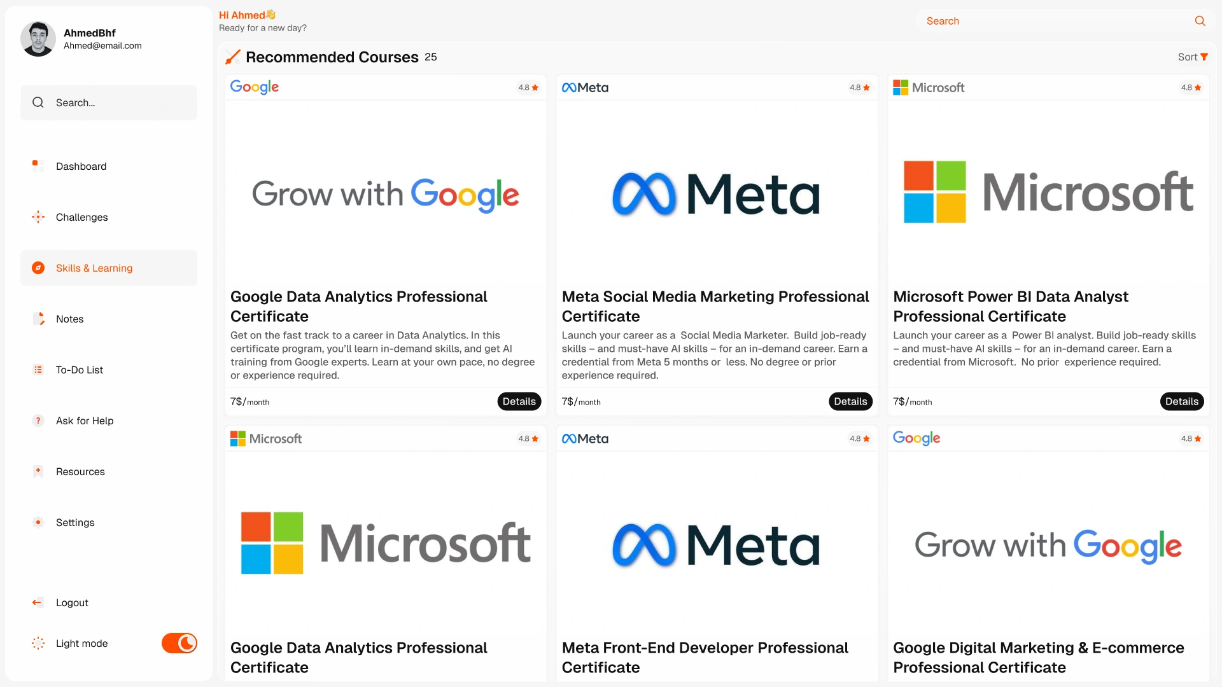Click 4.8 rating on Google Digital Marketing card
Viewport: 1222px width, 687px height.
1191,439
